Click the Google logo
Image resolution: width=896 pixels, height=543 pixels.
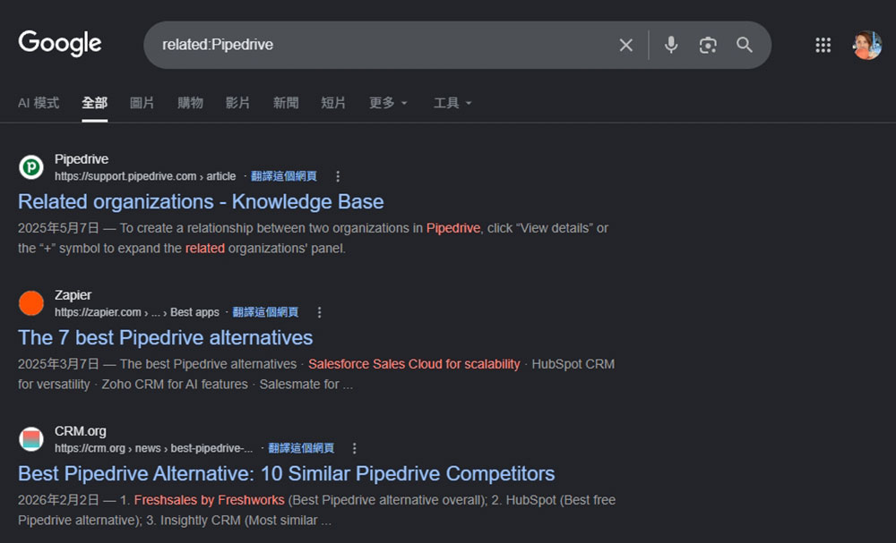pyautogui.click(x=60, y=44)
